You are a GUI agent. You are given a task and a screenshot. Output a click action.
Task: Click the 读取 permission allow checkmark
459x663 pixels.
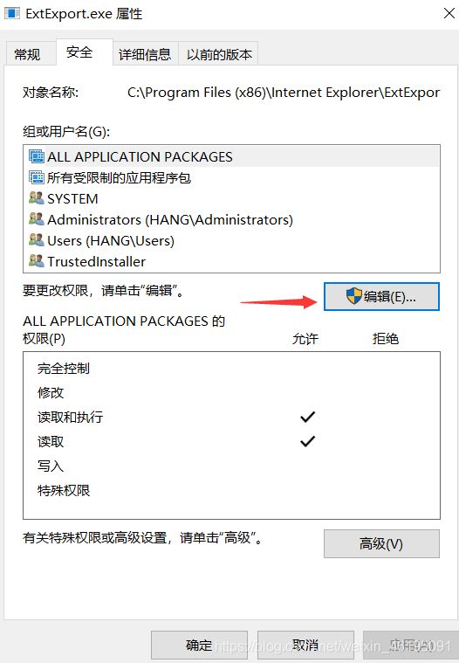coord(307,441)
